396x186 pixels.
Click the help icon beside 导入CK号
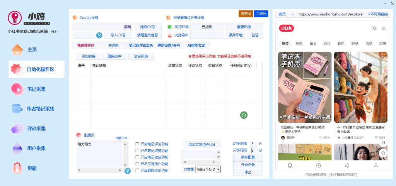click(99, 35)
